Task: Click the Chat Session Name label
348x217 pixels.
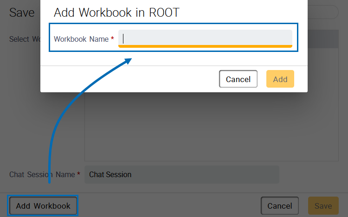Action: 42,175
